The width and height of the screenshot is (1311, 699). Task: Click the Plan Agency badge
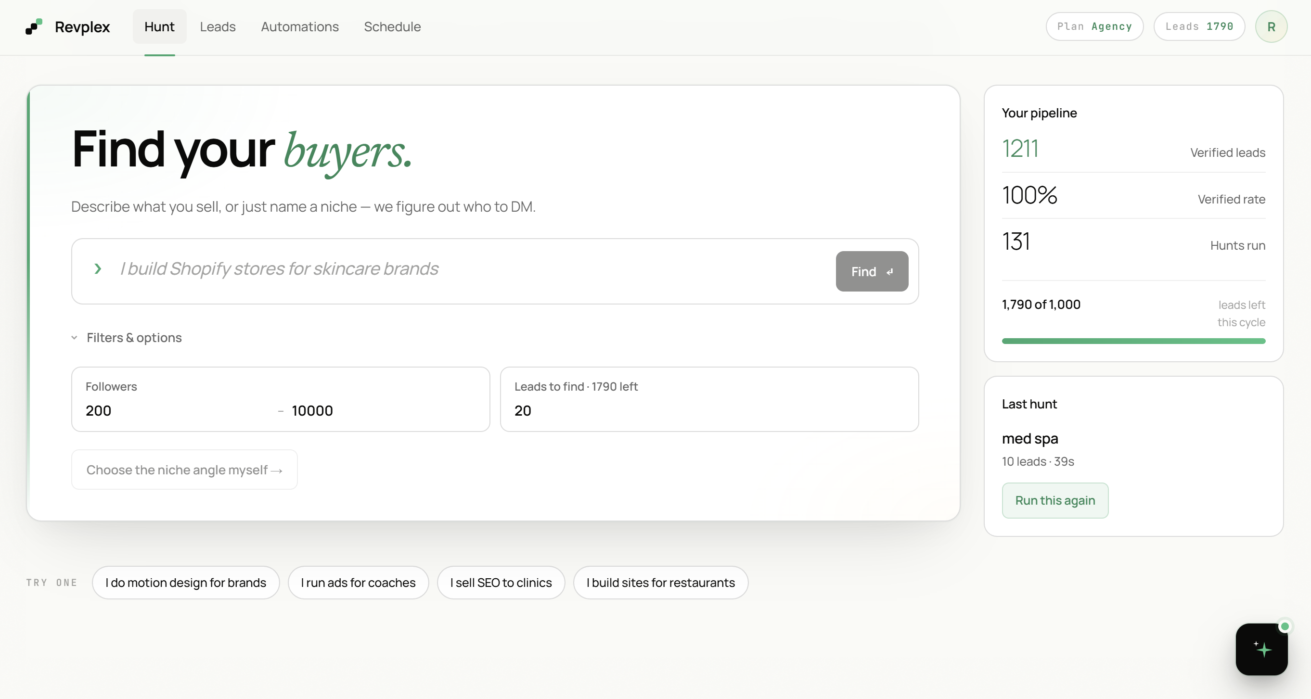tap(1094, 26)
